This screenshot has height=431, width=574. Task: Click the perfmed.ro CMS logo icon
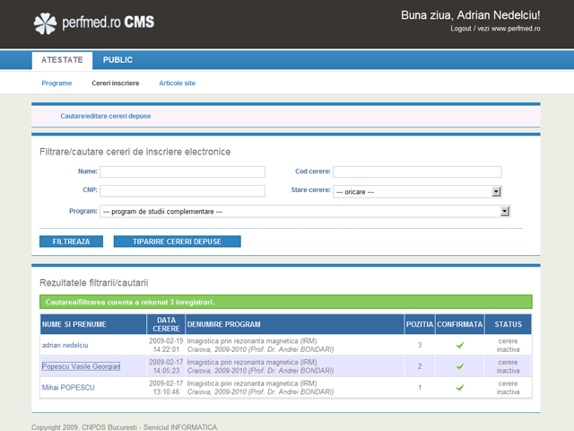[45, 23]
